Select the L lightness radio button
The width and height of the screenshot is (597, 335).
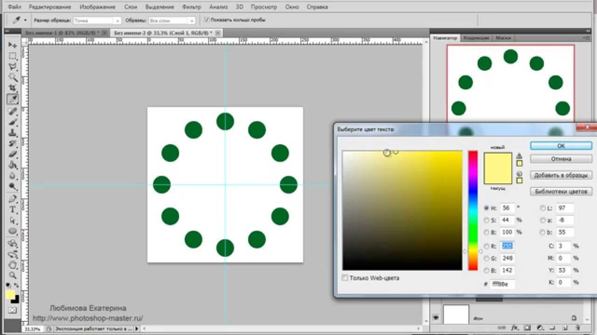point(542,208)
